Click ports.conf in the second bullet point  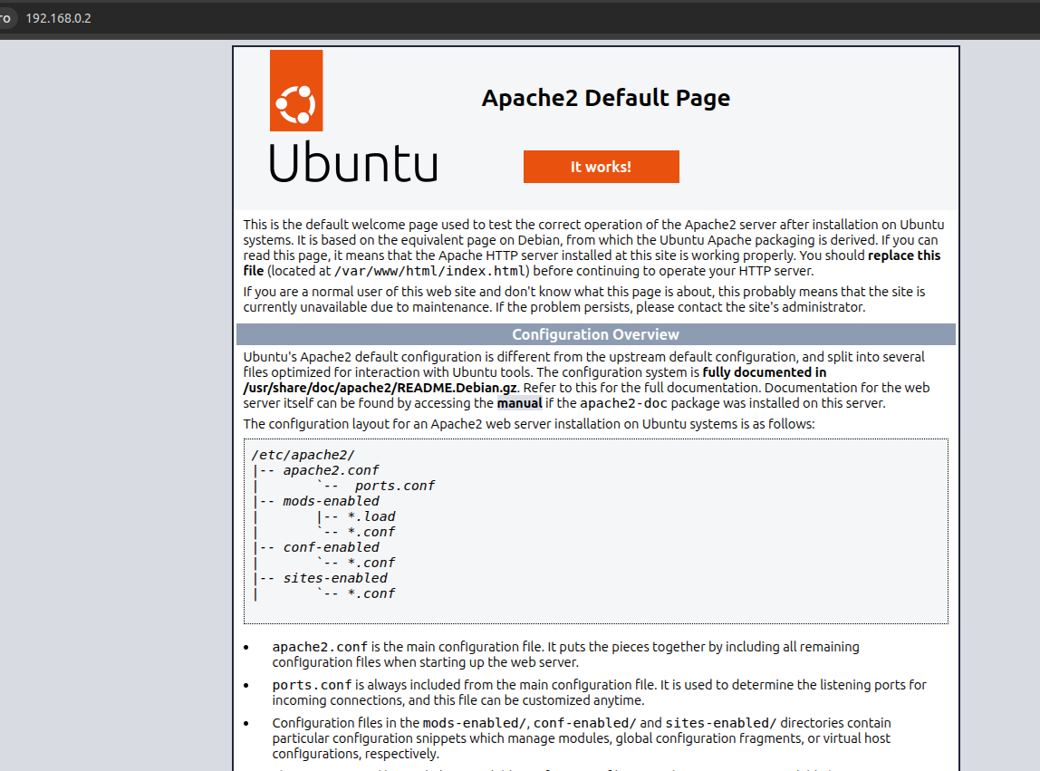(313, 685)
